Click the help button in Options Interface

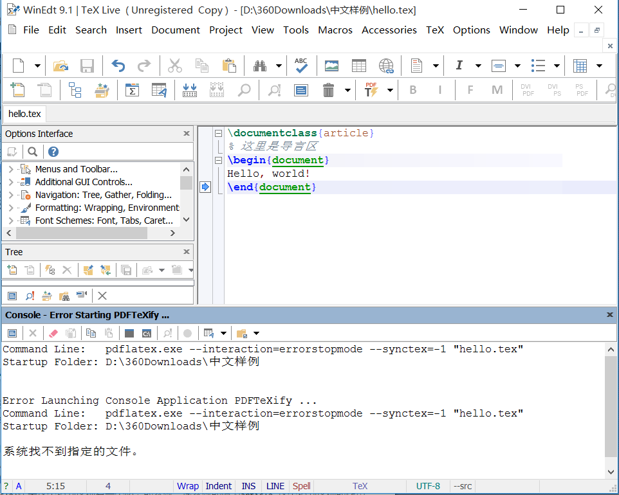[x=52, y=151]
